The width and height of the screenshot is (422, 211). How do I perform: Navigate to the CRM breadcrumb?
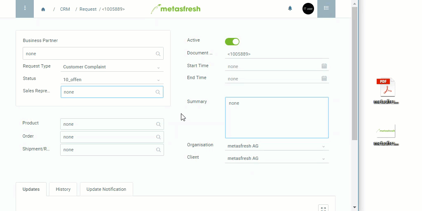coord(65,9)
